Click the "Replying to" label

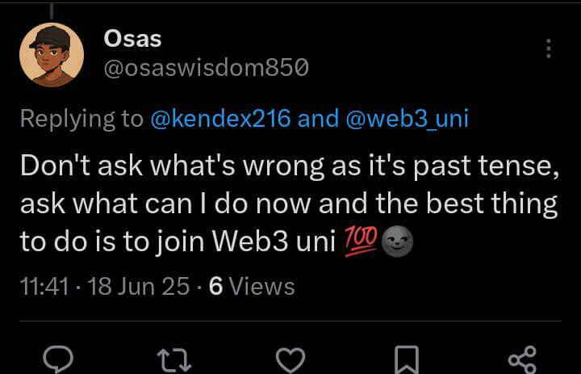coord(81,120)
